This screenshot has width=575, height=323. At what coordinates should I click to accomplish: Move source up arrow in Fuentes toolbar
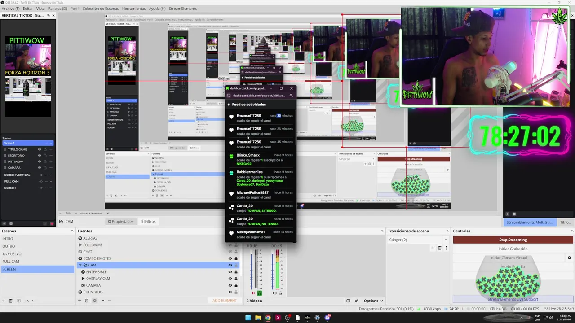point(103,301)
